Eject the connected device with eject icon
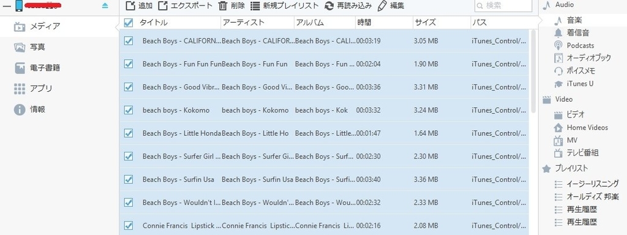The image size is (627, 235). tap(105, 6)
